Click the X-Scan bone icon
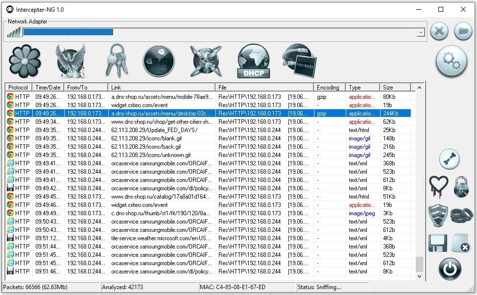 pos(449,159)
